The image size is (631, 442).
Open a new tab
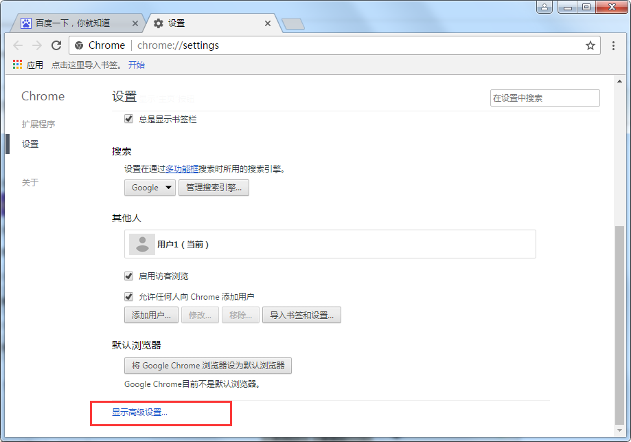click(x=293, y=24)
